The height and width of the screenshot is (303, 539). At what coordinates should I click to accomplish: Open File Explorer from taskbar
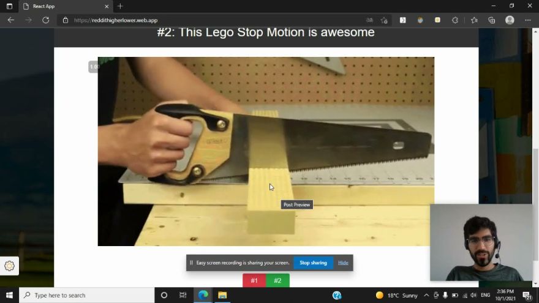click(222, 295)
